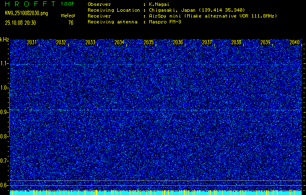Click the meteor count value 76
Viewport: 306px width, 195px height.
71,22
